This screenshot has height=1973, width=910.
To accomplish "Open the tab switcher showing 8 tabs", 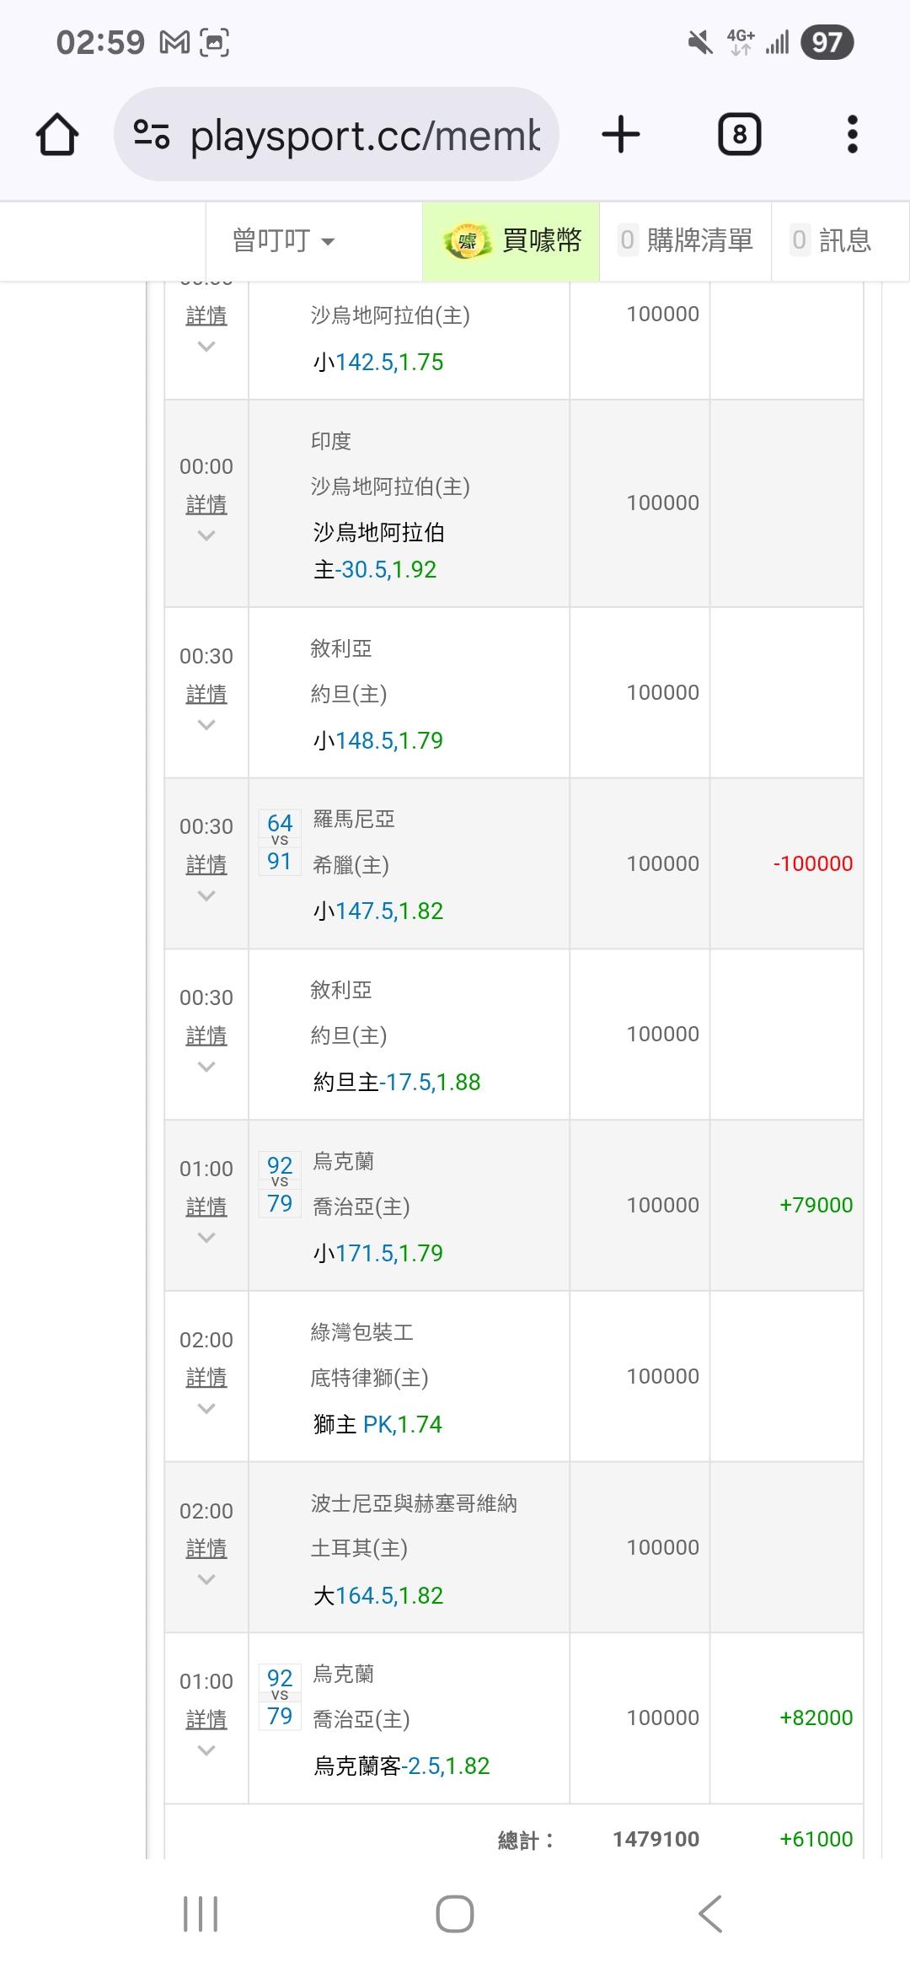I will click(739, 135).
